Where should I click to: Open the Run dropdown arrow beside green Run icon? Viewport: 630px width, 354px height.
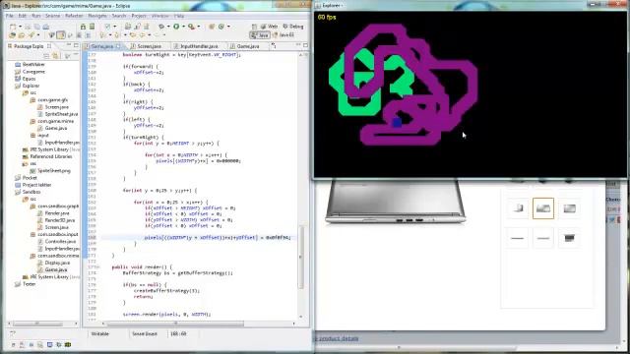coord(183,27)
